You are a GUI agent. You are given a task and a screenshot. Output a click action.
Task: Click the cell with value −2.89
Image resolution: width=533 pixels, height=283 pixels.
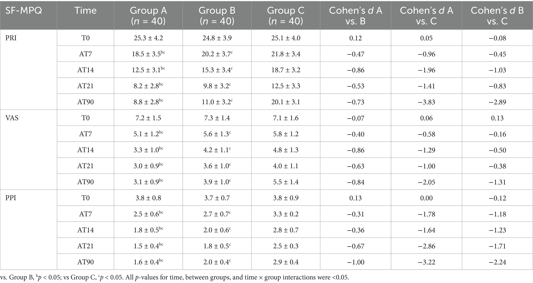click(497, 102)
